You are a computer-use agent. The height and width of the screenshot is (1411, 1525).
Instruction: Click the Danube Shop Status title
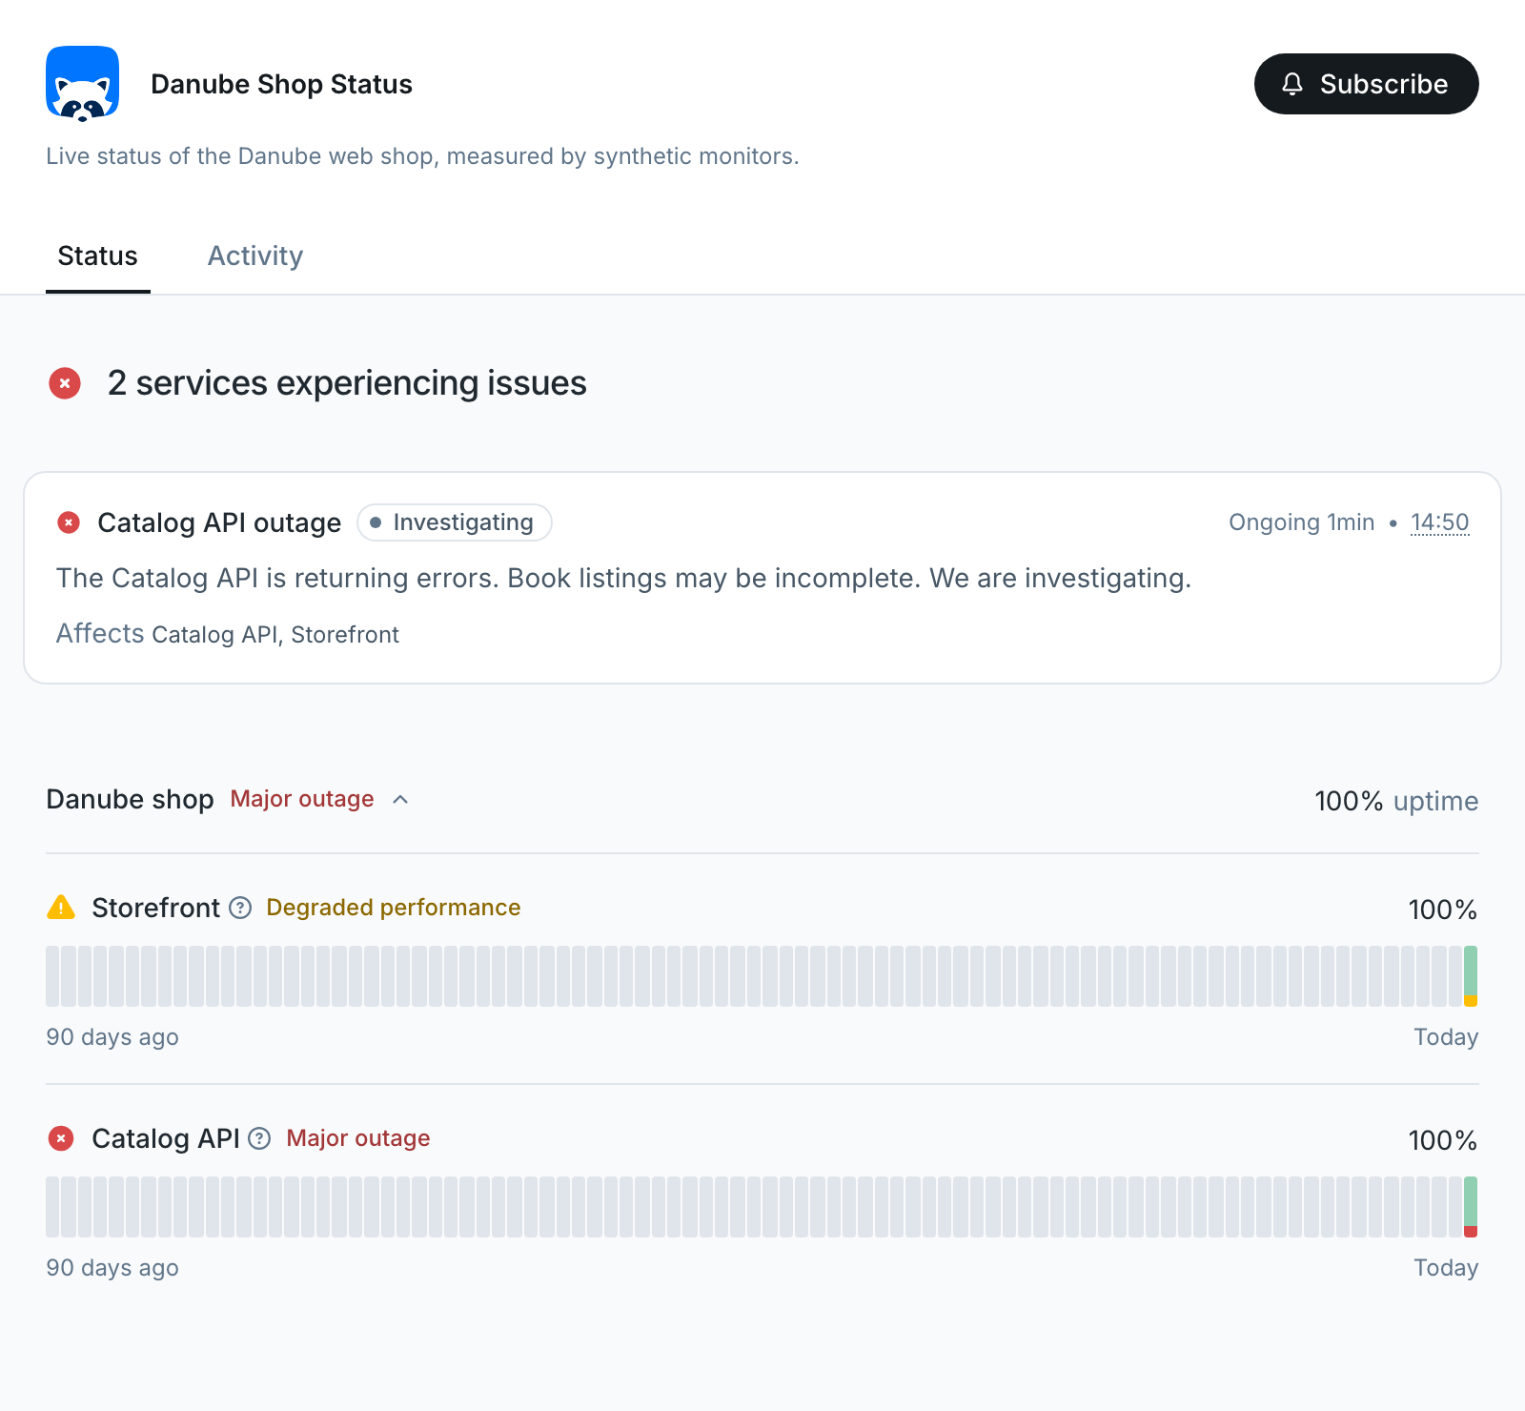coord(281,84)
